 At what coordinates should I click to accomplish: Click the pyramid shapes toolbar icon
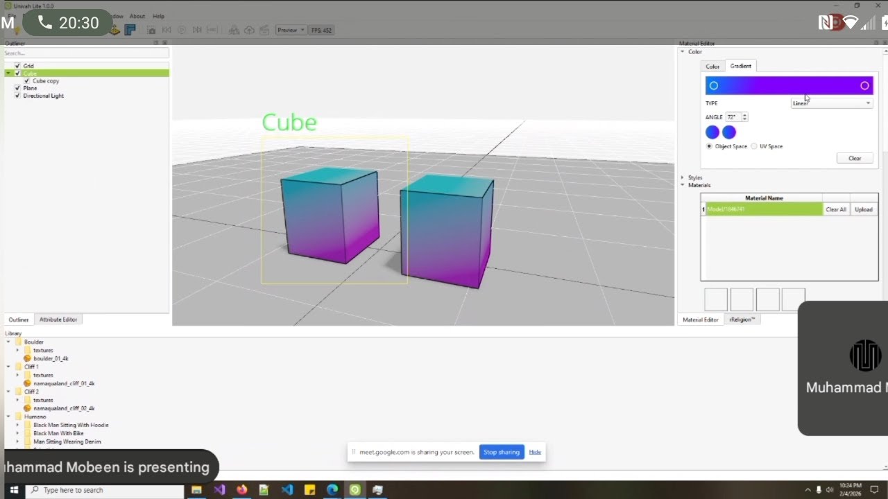pyautogui.click(x=234, y=30)
